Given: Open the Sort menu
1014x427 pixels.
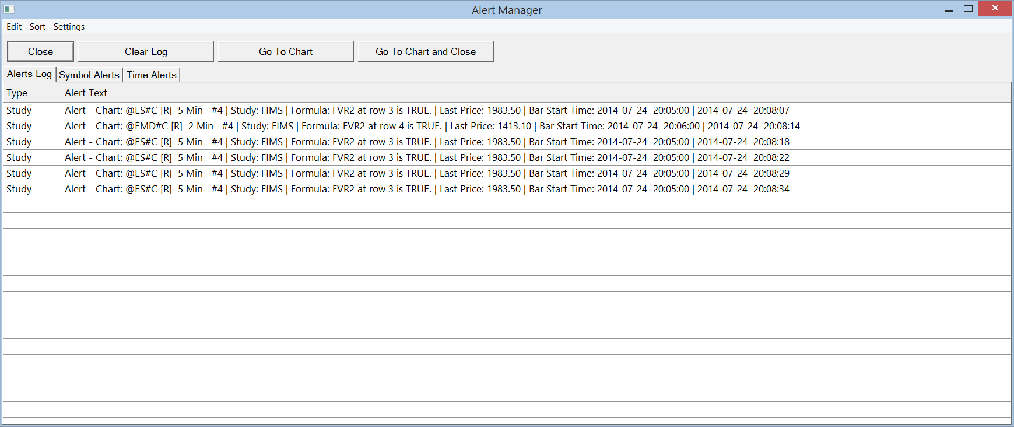Looking at the screenshot, I should click(37, 27).
